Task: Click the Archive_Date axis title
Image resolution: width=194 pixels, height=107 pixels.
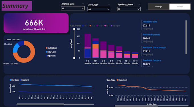Action: (151, 104)
